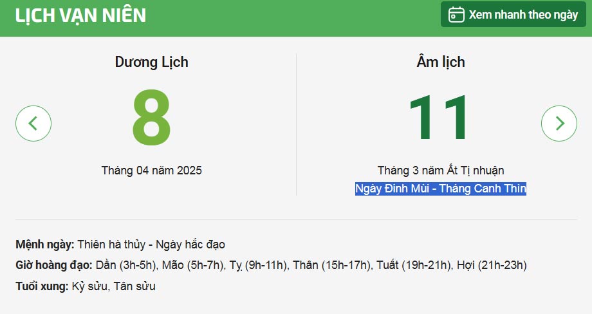Click the "Tuổi xung:" label
592x314 pixels.
(42, 286)
